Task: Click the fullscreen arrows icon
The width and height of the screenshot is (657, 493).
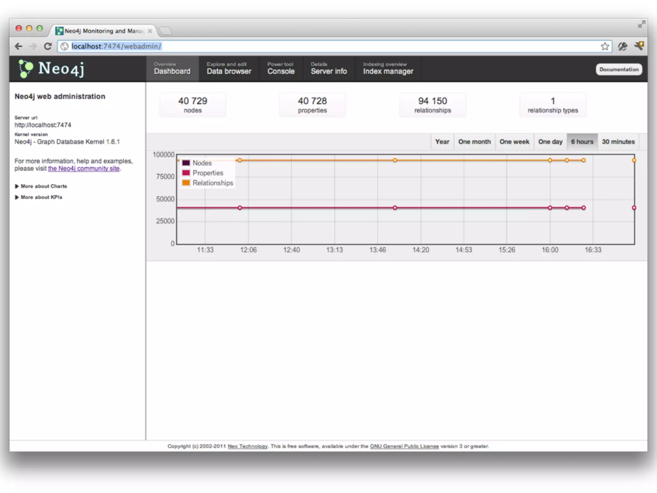Action: 641,24
